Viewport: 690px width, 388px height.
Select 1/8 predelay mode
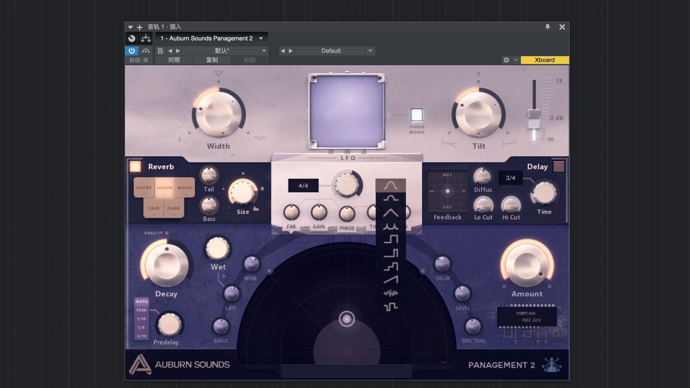(141, 328)
